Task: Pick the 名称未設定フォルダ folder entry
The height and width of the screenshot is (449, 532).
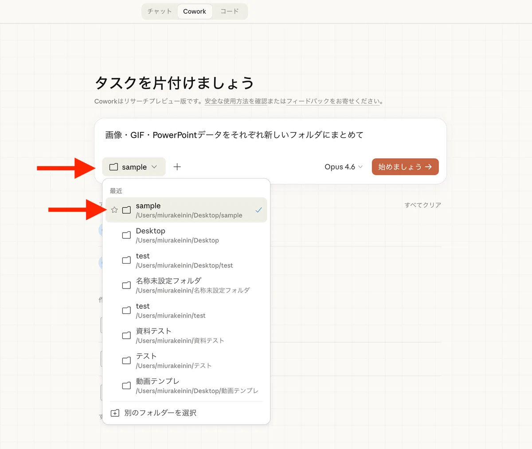Action: [186, 285]
